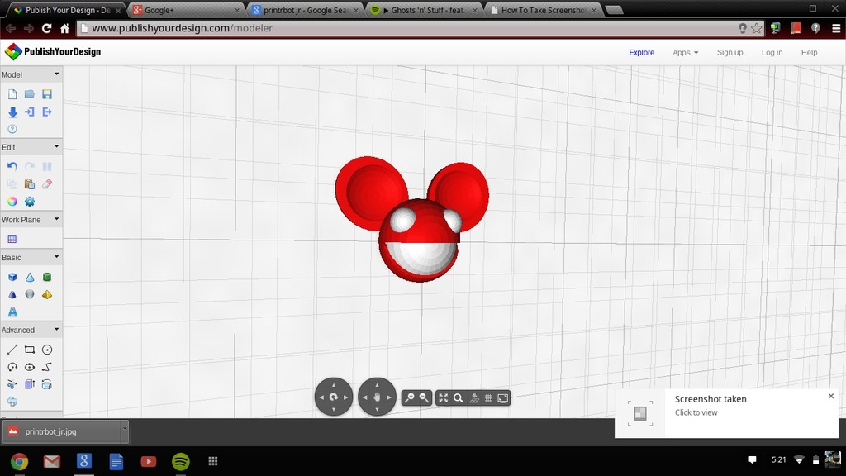Switch to How To Take Screenshot tab

tap(544, 10)
